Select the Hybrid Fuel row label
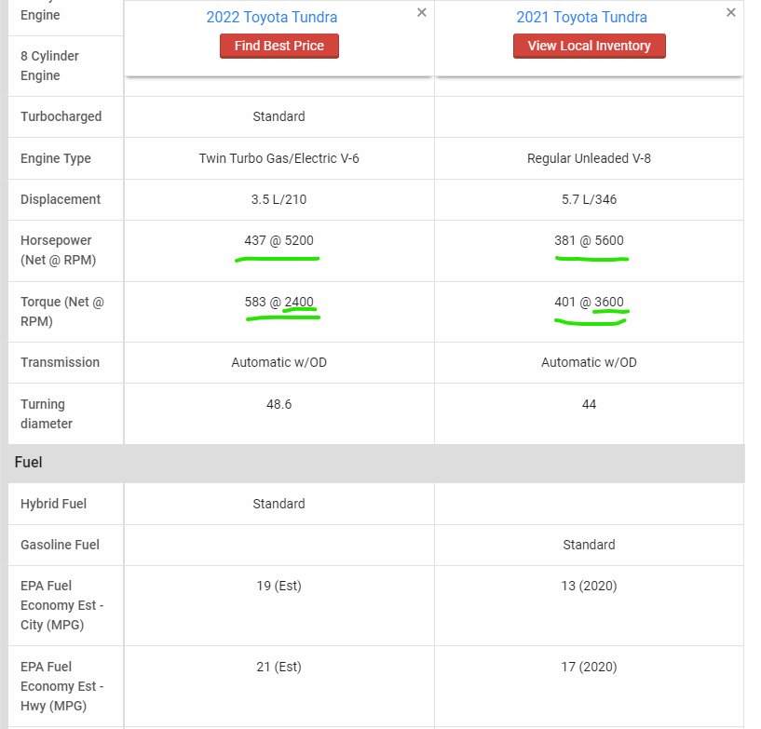Screen dimensions: 761x729 click(x=53, y=504)
